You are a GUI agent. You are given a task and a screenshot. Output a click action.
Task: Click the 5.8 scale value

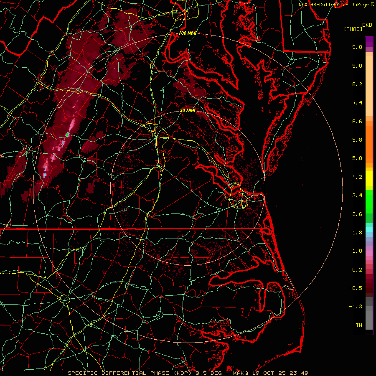357,140
